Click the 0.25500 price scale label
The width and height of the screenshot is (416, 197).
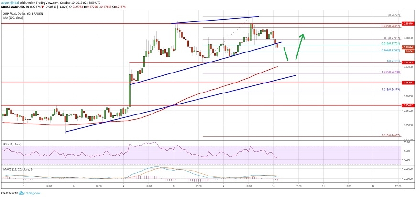pyautogui.click(x=408, y=111)
